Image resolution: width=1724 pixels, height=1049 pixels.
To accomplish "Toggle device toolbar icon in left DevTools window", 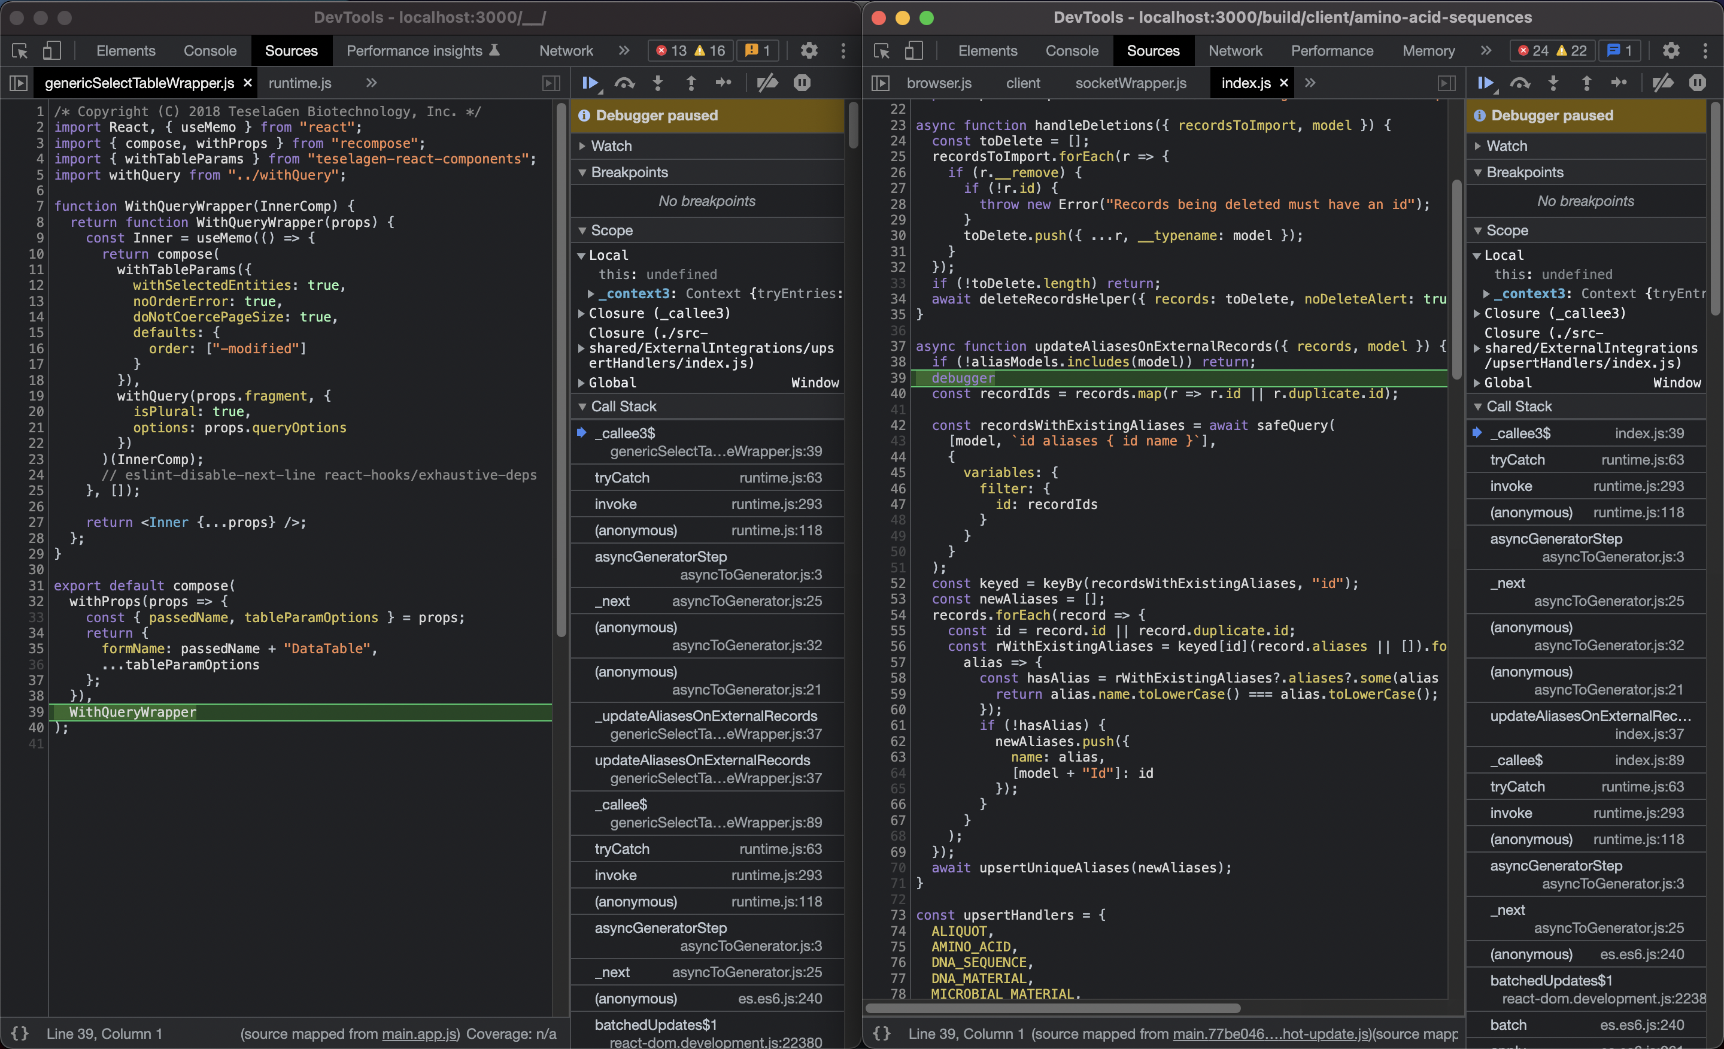I will click(x=53, y=50).
